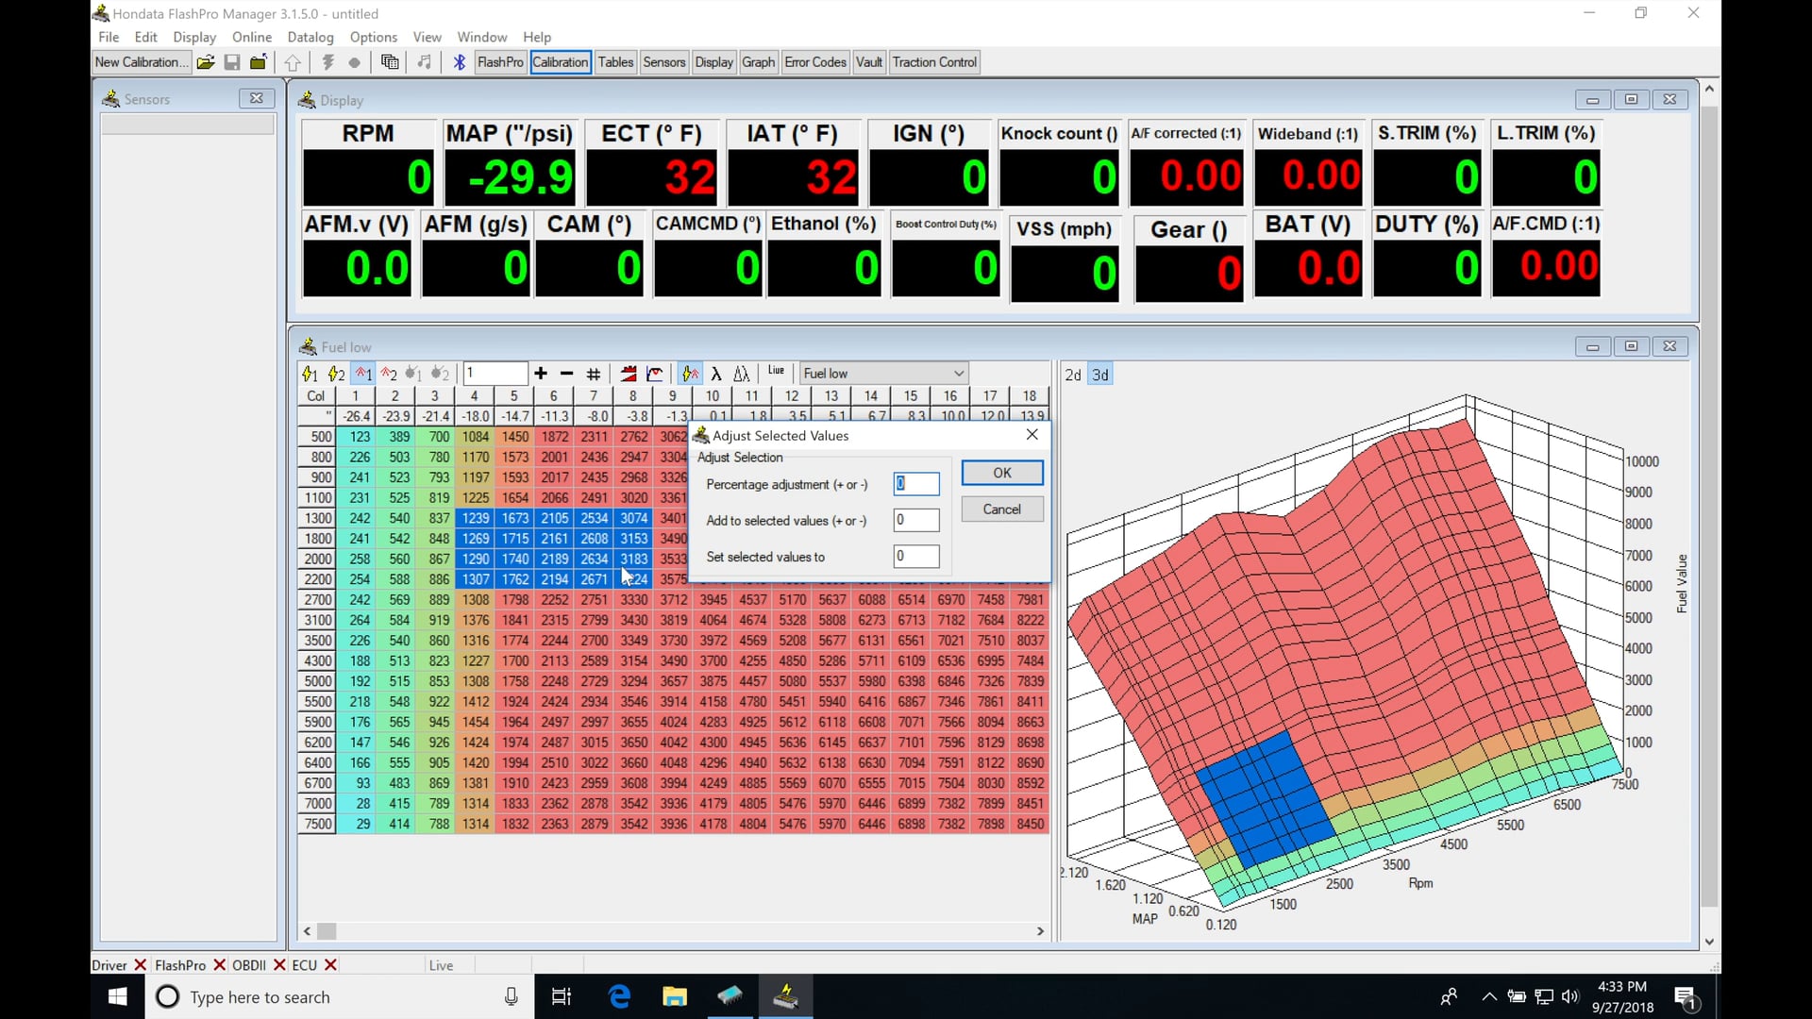Select the lambda conversion icon
Viewport: 1812px width, 1019px height.
pyautogui.click(x=716, y=374)
